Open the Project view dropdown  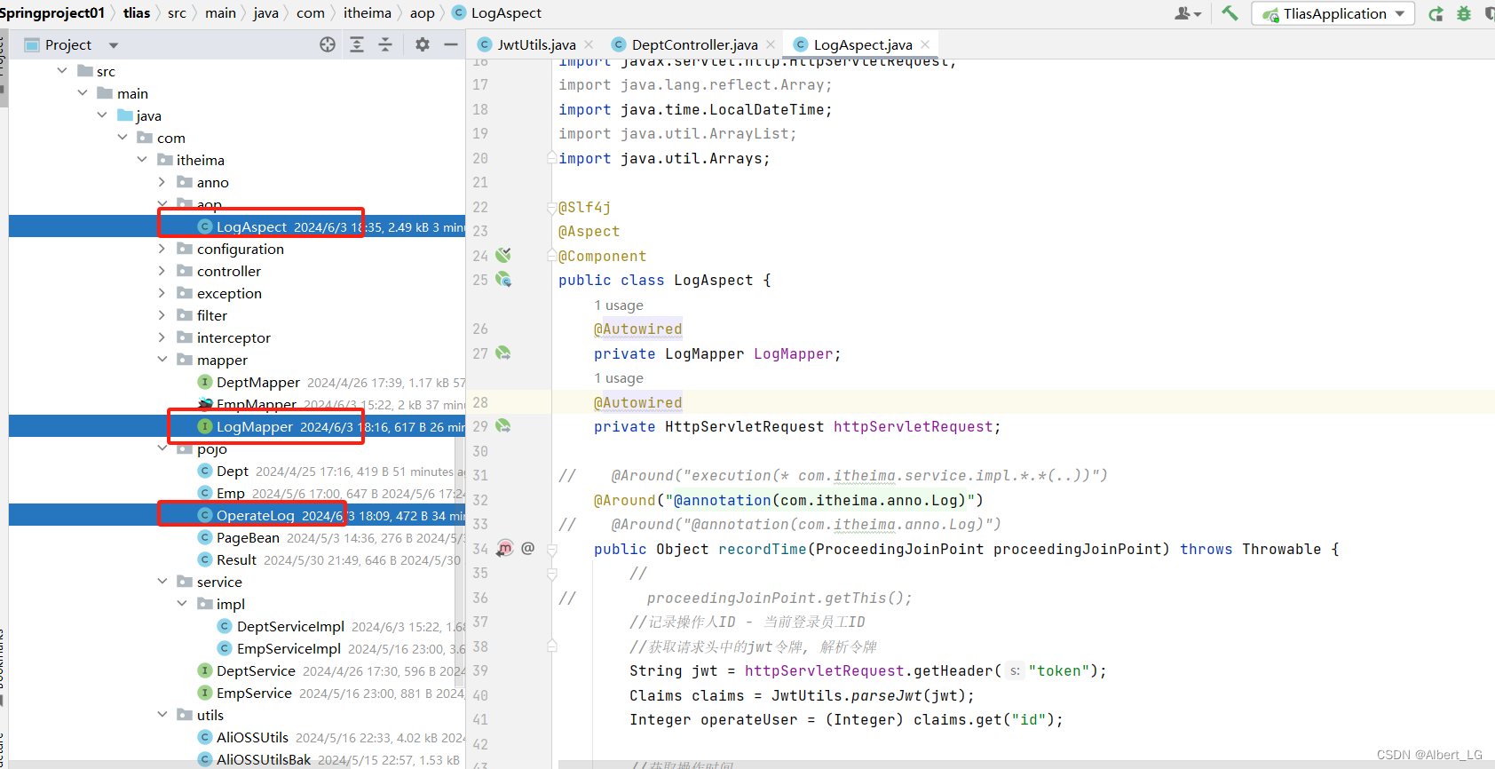click(113, 45)
